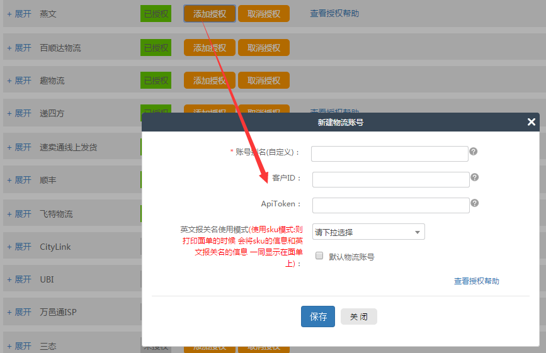The height and width of the screenshot is (353, 546).
Task: Focus the 客户ID input field
Action: tap(390, 180)
